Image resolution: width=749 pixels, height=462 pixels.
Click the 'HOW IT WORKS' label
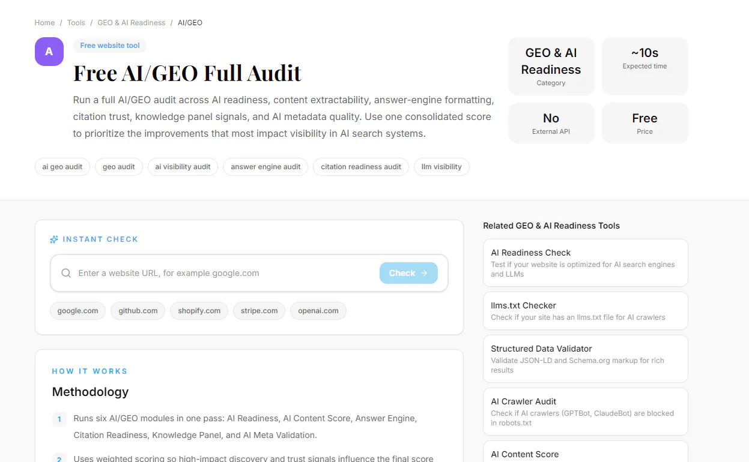tap(90, 371)
